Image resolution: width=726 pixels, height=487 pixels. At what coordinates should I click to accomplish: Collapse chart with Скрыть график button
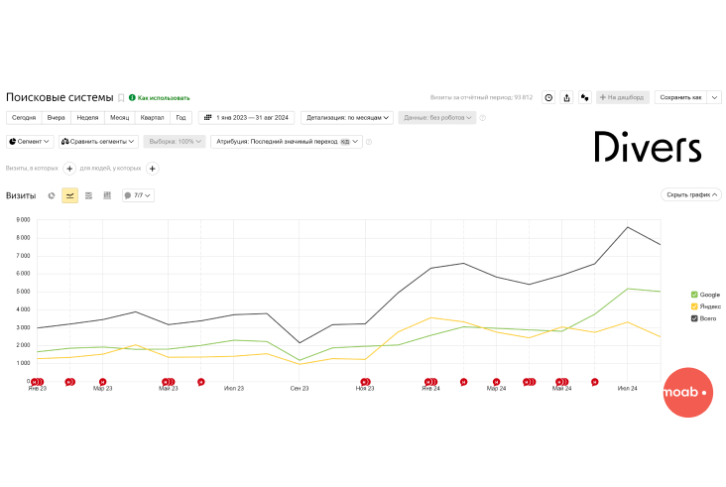tap(691, 194)
